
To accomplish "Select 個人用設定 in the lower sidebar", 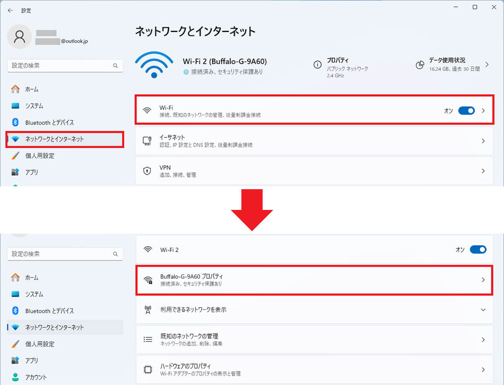I will [65, 344].
